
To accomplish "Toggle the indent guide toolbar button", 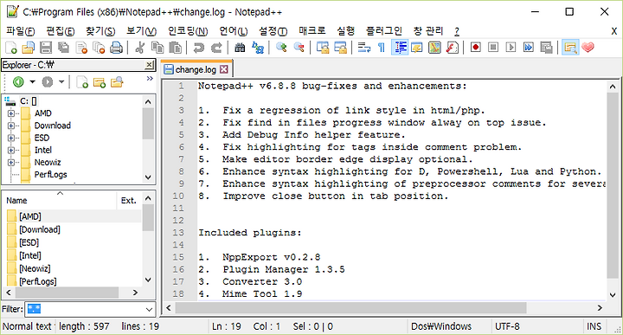I will tap(400, 48).
